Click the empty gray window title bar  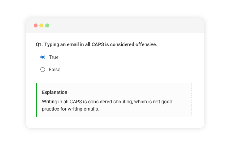pyautogui.click(x=119, y=26)
